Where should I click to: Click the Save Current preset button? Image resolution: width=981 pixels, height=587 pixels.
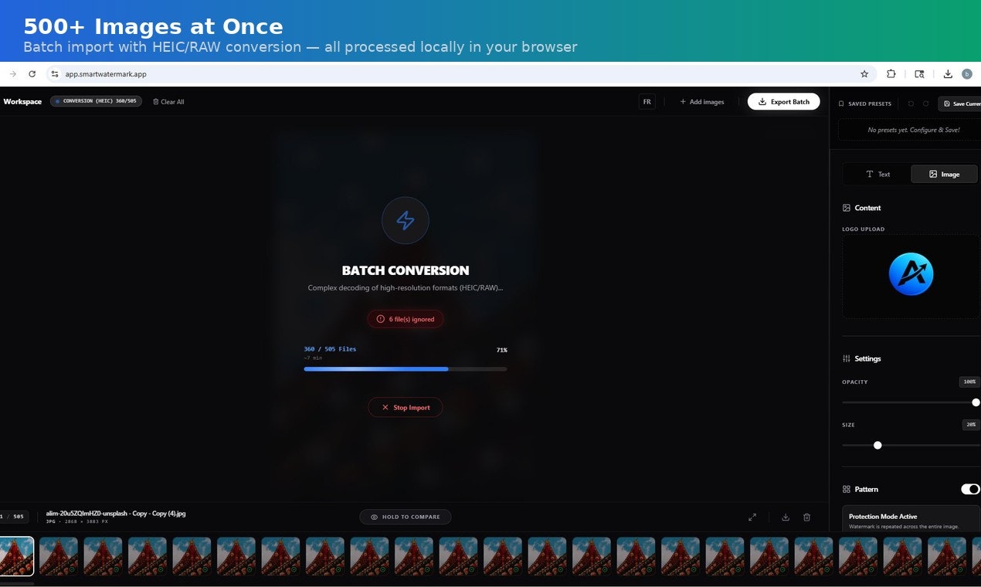(960, 103)
